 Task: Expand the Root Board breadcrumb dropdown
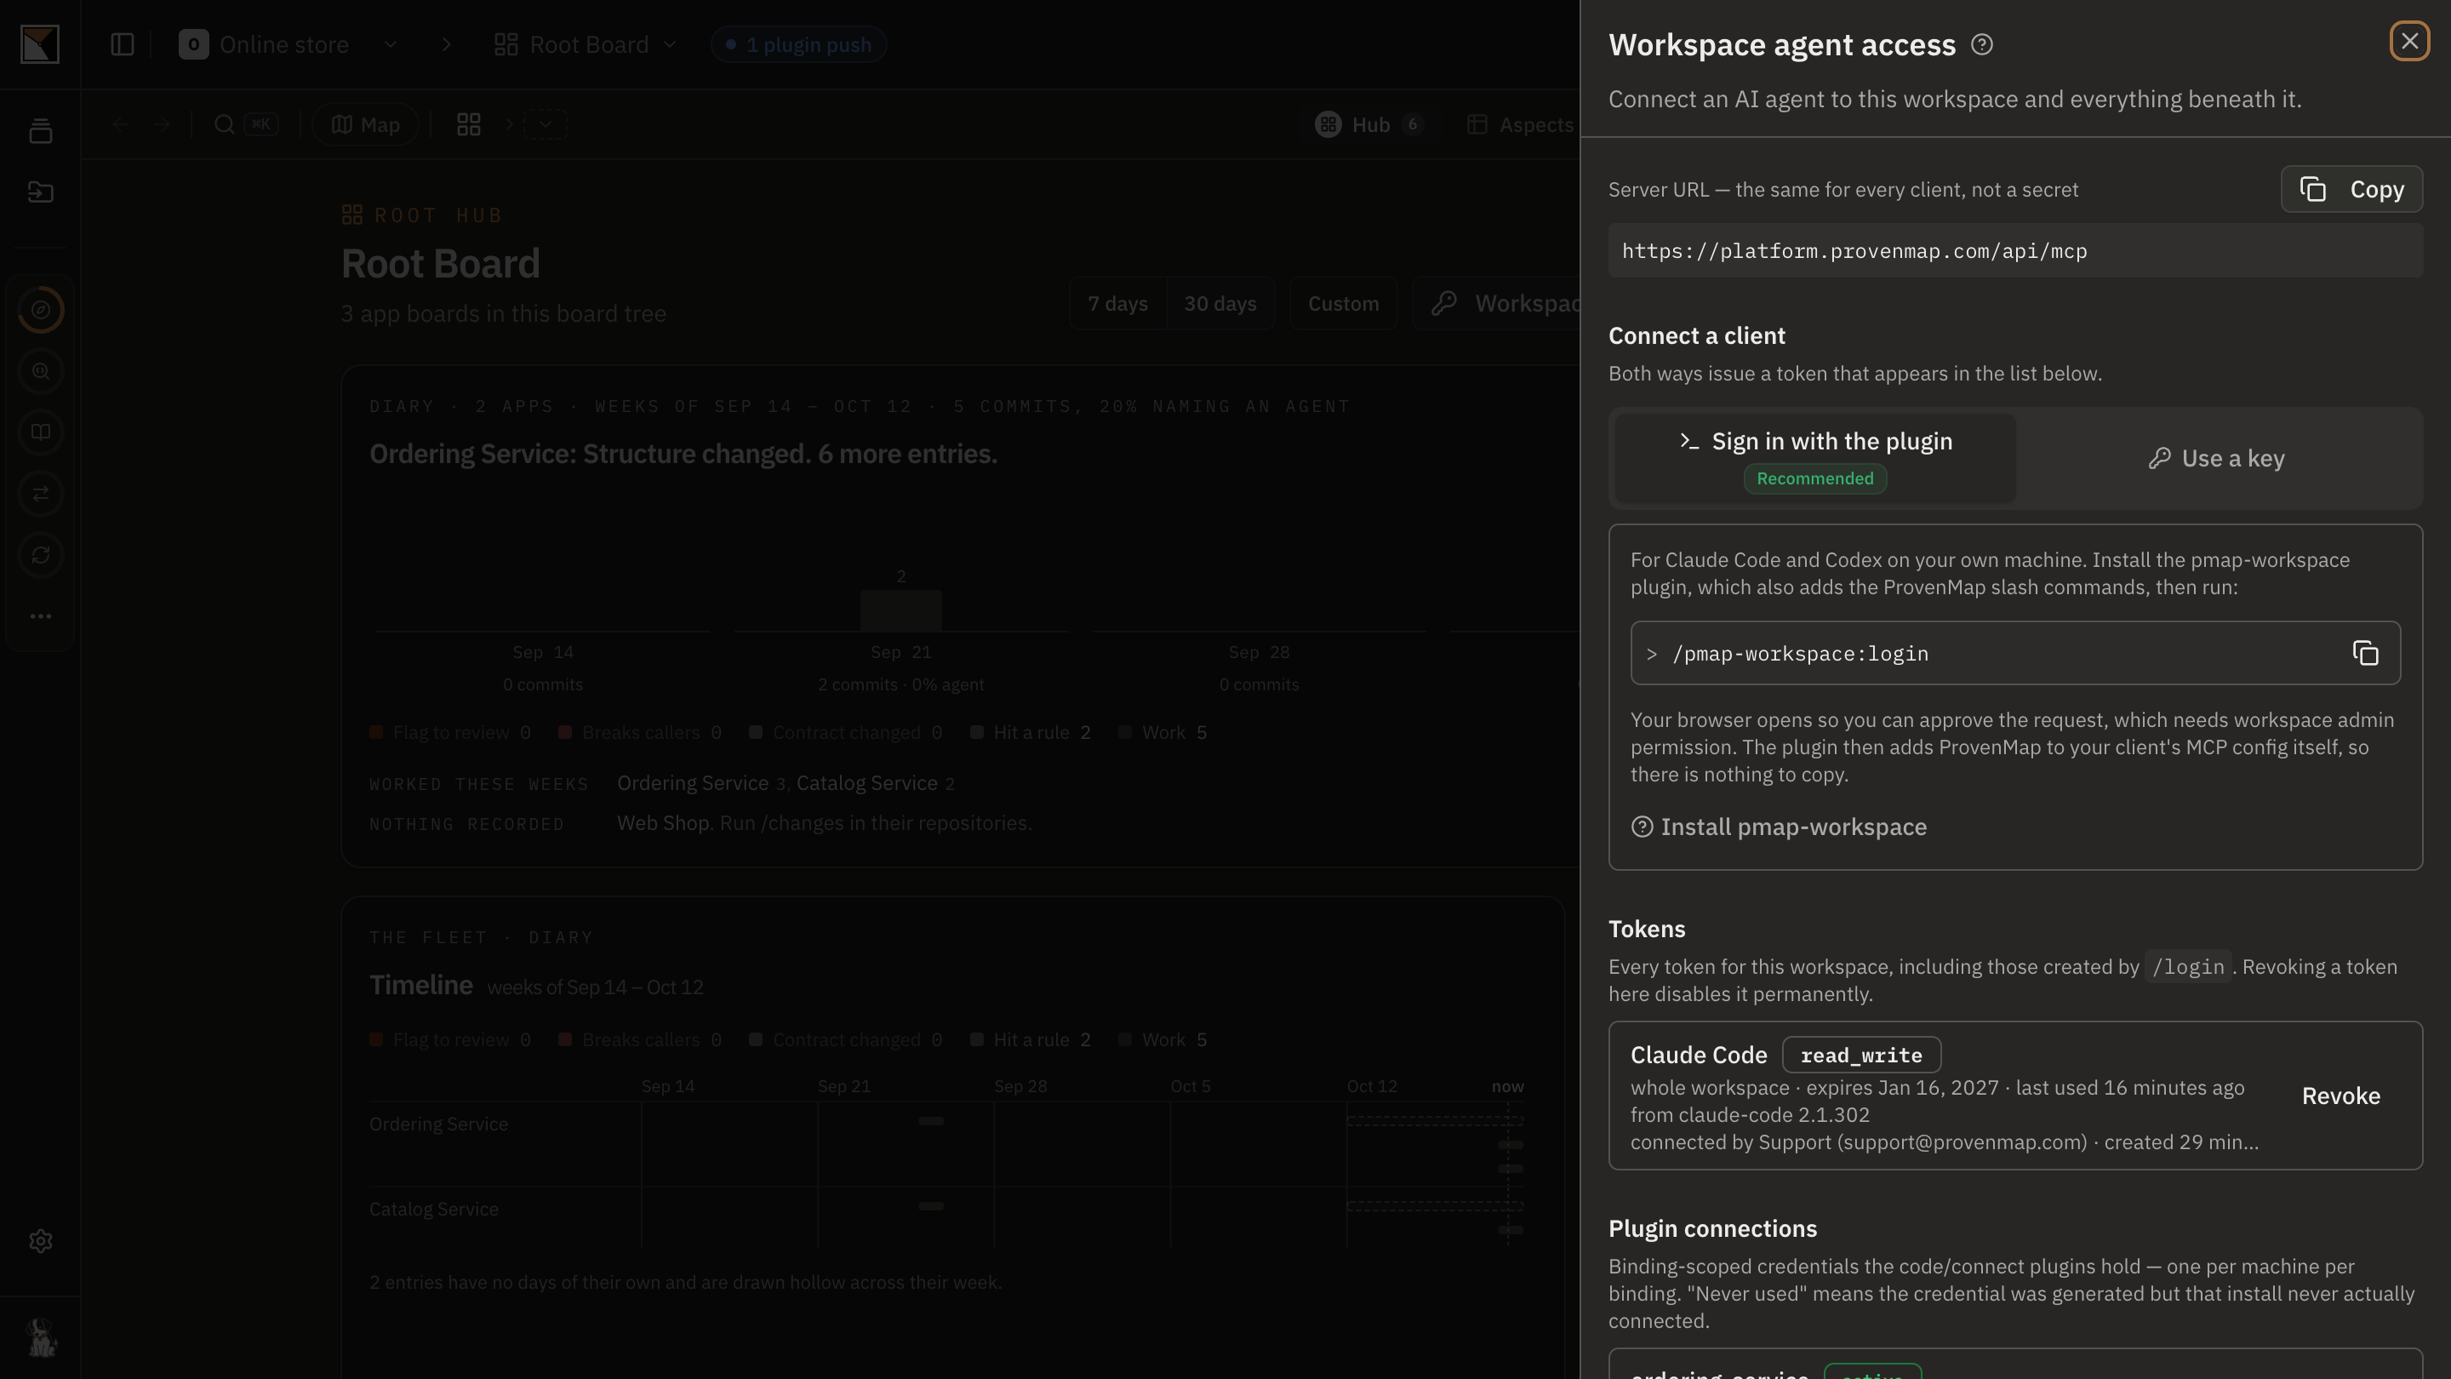click(669, 45)
